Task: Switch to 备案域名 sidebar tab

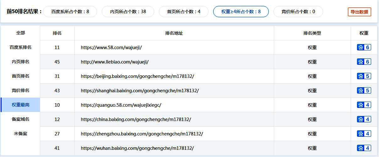Action: [x=20, y=119]
